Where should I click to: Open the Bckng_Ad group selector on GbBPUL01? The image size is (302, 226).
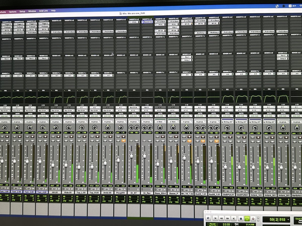point(227,122)
